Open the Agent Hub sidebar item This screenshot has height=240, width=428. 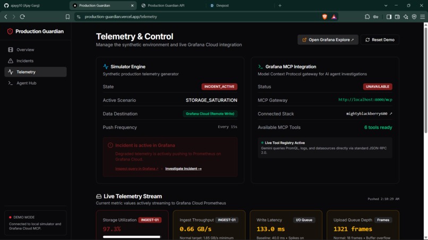pos(36,83)
